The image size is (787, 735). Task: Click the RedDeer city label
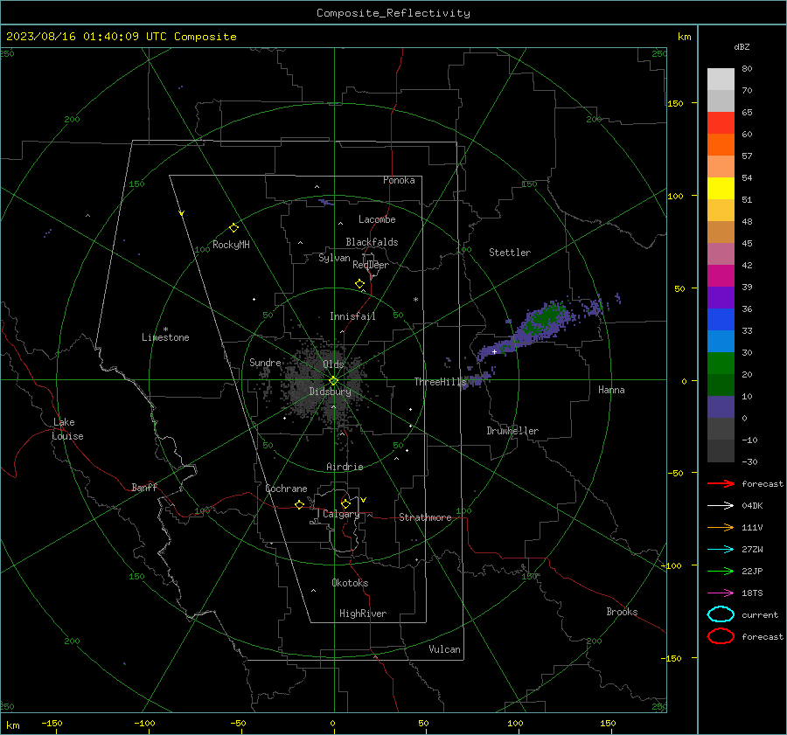tap(371, 265)
